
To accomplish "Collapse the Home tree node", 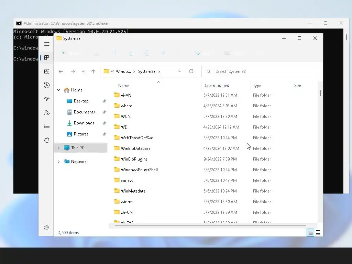I will [58, 90].
